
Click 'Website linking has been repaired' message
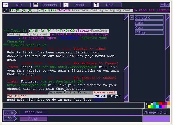click(39, 52)
